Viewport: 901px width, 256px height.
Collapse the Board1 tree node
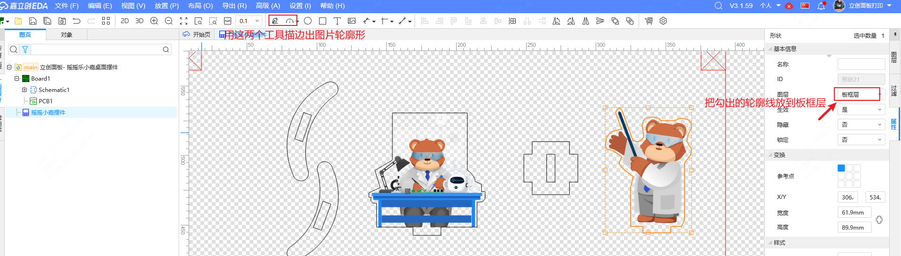(17, 79)
